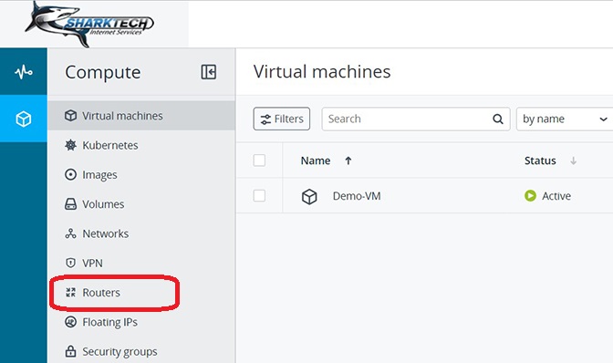The height and width of the screenshot is (363, 613).
Task: Go to Floating IPs section
Action: [x=141, y=322]
